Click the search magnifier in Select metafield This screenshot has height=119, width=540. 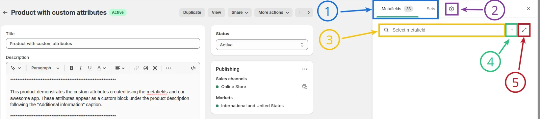pos(386,30)
